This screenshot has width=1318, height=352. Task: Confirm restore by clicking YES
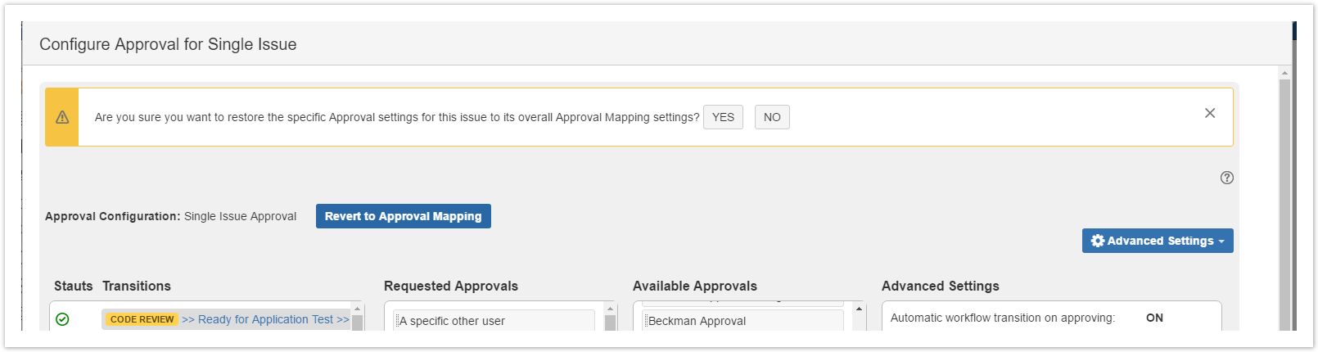click(x=723, y=117)
